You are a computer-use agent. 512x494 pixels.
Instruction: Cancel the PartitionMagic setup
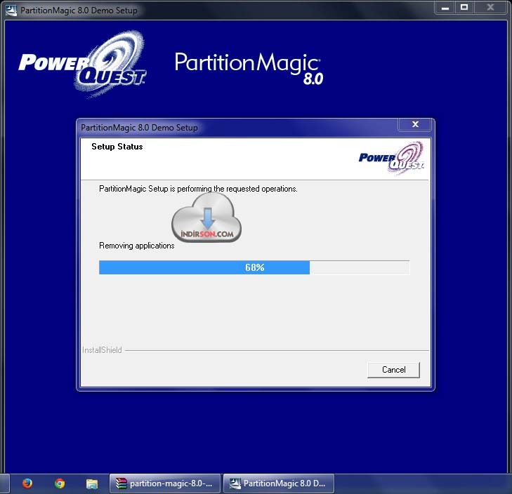[x=393, y=370]
